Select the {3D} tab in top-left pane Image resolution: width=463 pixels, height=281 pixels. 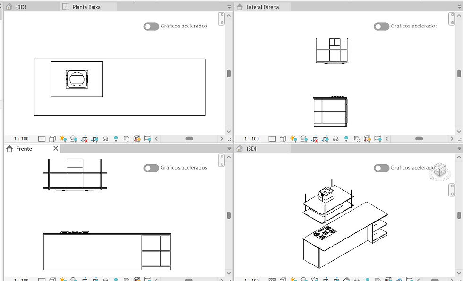(x=21, y=7)
